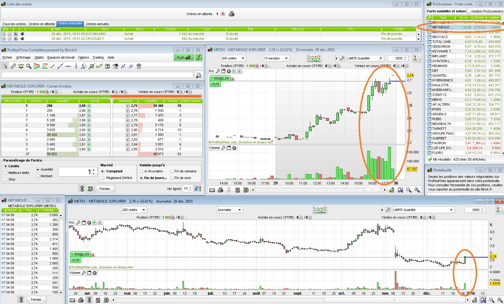The image size is (504, 304).
Task: Click the envelope icon under 15-minute chart
Action: coord(212,190)
